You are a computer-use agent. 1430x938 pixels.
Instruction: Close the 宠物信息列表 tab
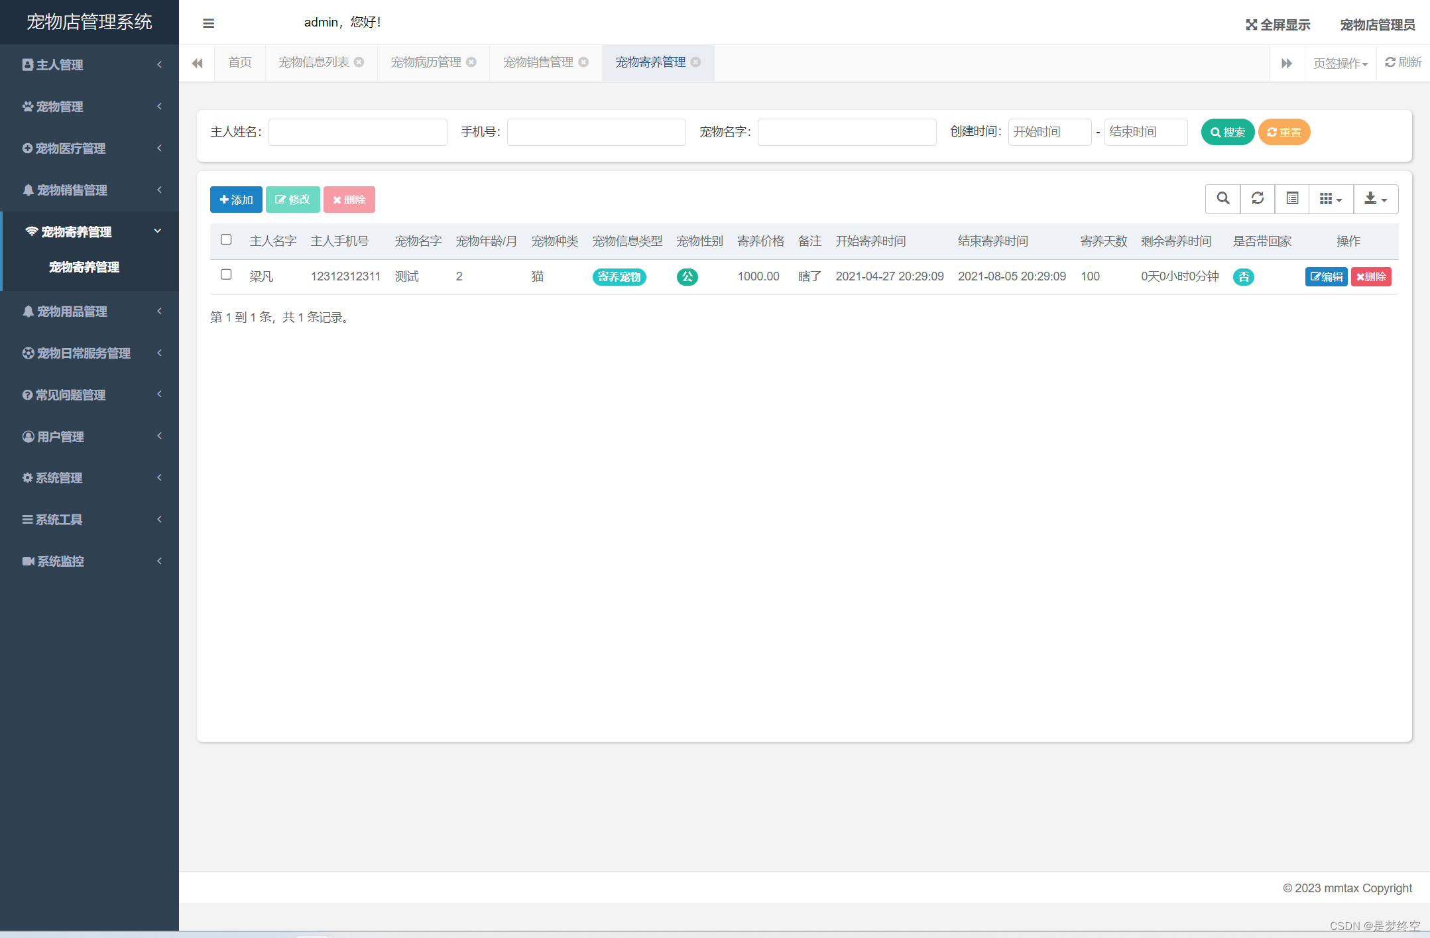click(x=359, y=62)
